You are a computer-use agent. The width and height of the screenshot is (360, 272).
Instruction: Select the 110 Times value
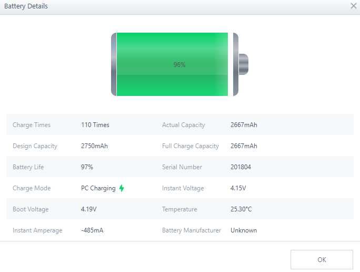point(95,125)
